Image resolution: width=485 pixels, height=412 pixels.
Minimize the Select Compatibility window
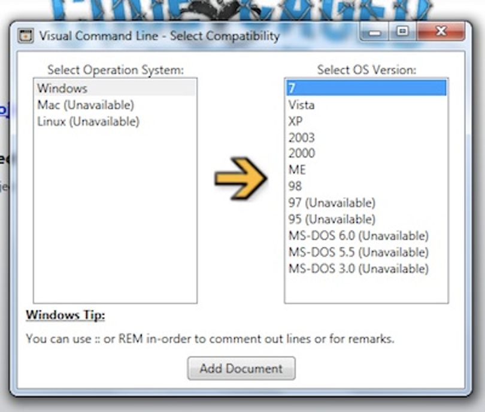coord(375,32)
